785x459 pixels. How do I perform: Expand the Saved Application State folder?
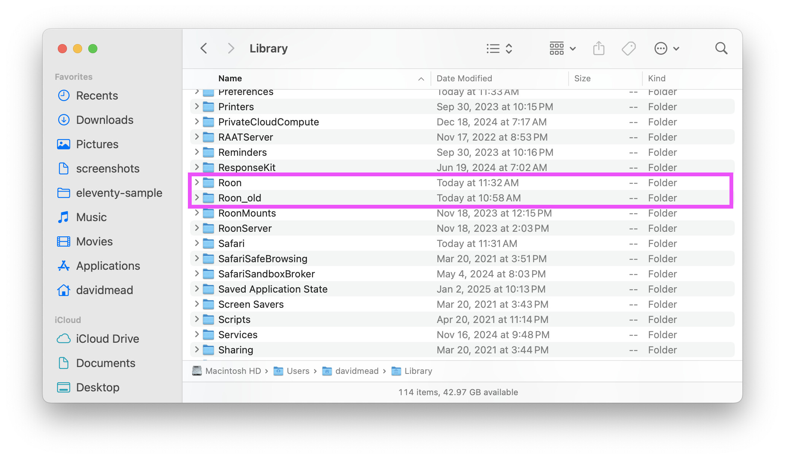(197, 289)
